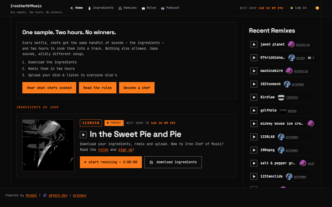Toggle the theme switch in top right
Viewport: 332px width, 207px height.
(x=317, y=8)
